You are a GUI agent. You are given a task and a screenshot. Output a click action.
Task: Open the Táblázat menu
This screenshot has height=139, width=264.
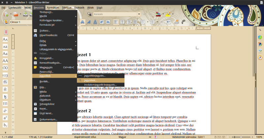(67, 8)
